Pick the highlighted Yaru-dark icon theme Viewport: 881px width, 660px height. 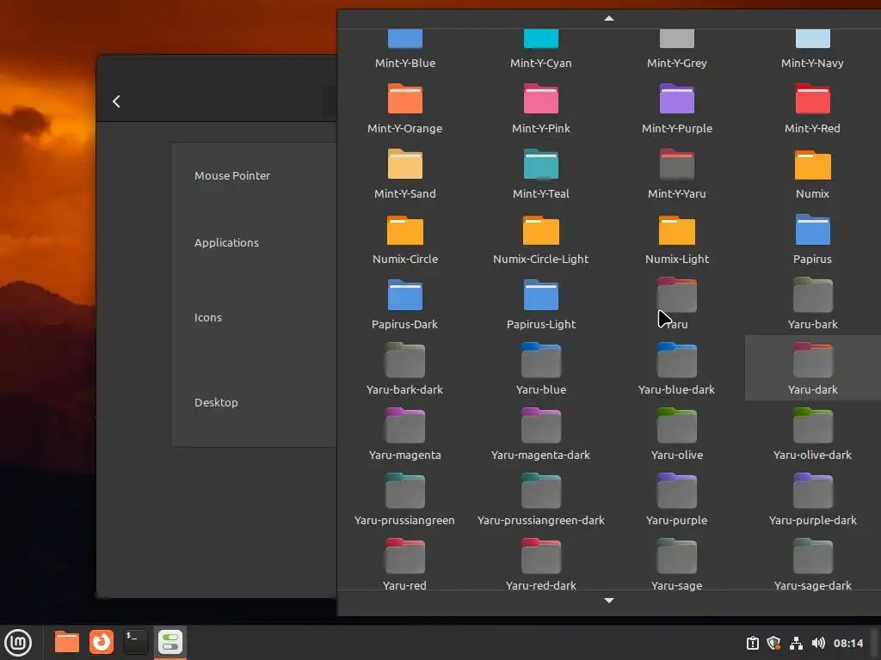click(812, 369)
